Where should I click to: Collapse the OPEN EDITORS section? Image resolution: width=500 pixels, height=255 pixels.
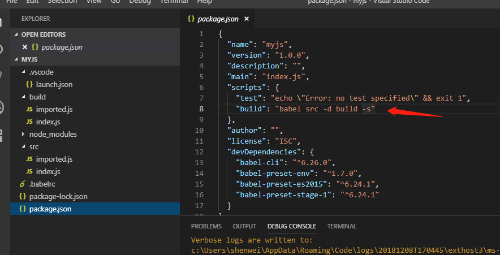pyautogui.click(x=95, y=34)
